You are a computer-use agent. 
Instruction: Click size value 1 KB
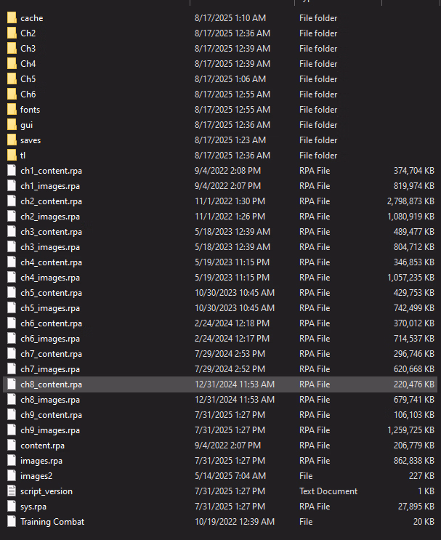coord(426,491)
